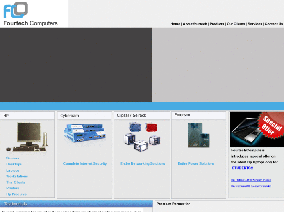Click the Cyberoam appliances image
284x212 pixels.
[85, 133]
